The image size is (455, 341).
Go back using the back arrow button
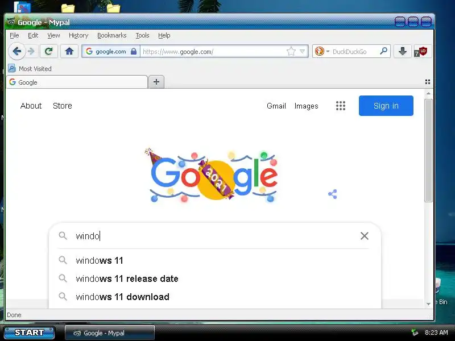click(x=17, y=52)
